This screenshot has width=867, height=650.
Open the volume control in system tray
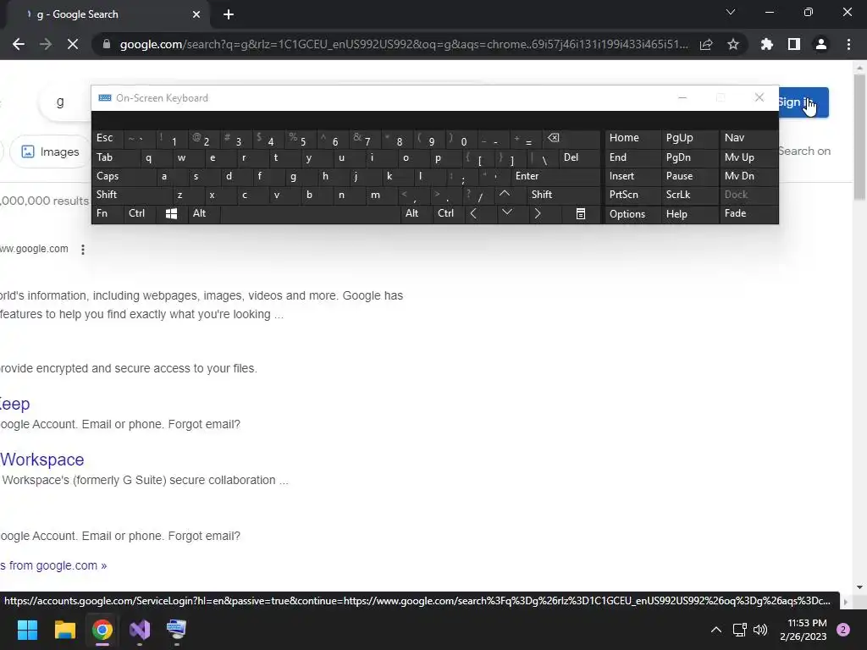pyautogui.click(x=761, y=630)
